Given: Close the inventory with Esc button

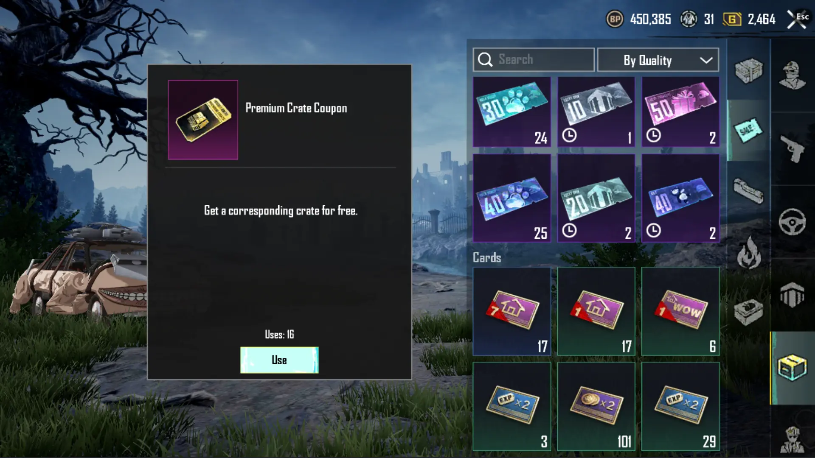Looking at the screenshot, I should [x=797, y=19].
